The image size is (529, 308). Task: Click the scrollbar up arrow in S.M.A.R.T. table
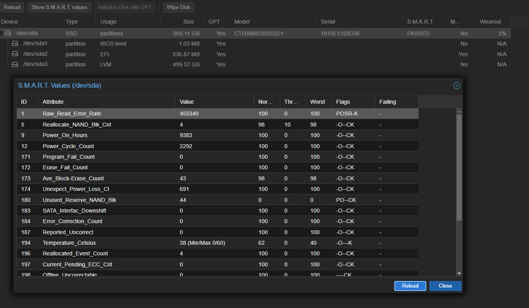click(459, 112)
